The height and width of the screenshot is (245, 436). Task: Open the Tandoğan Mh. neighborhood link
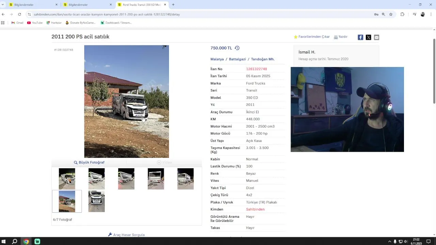coord(263,59)
